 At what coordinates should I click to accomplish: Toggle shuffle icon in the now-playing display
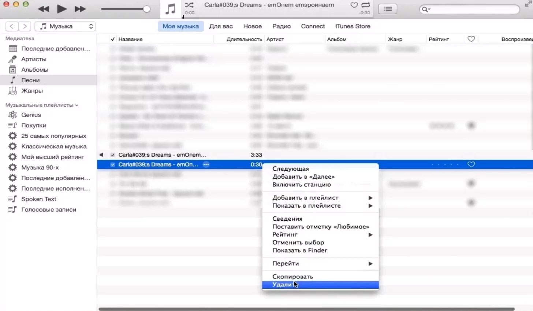point(189,5)
